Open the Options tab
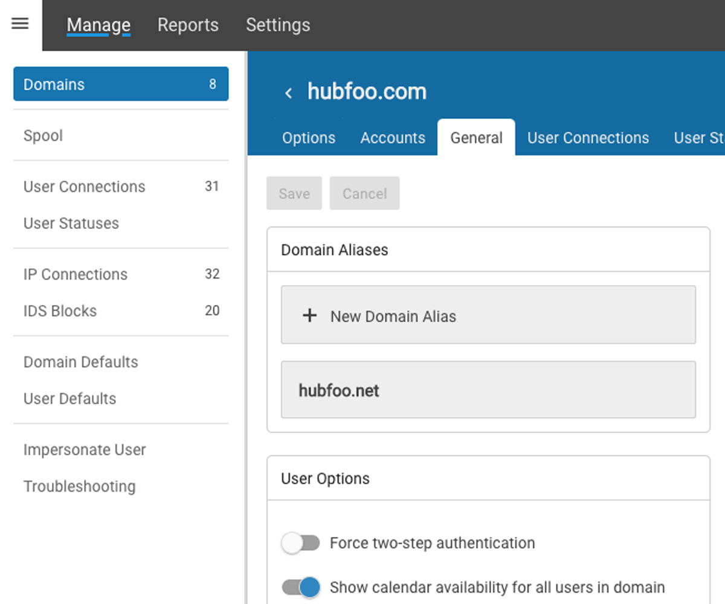The image size is (725, 604). click(308, 138)
